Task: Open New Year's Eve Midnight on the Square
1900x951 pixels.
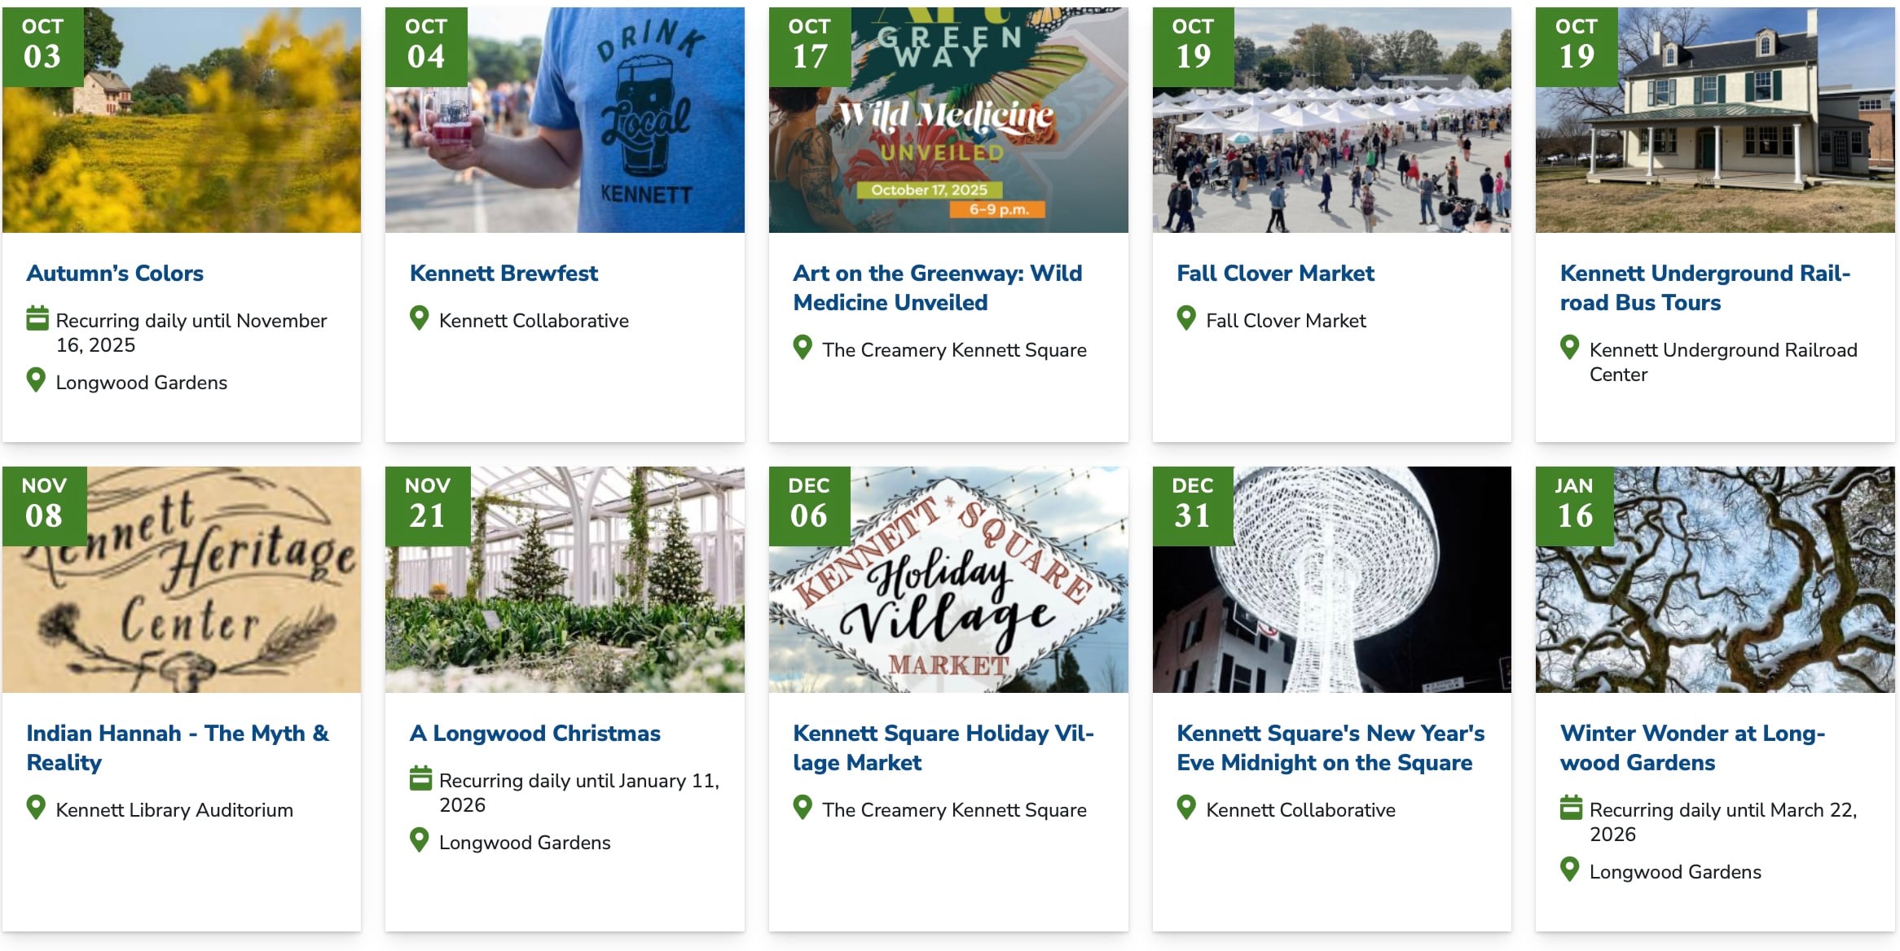Action: point(1330,747)
